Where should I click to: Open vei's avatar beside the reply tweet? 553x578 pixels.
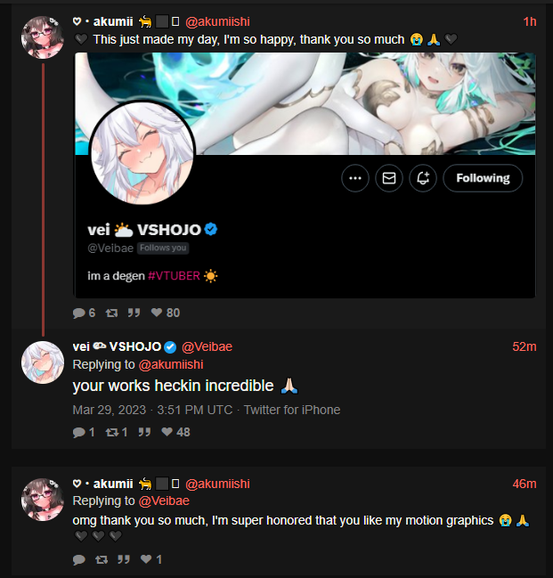[x=43, y=362]
